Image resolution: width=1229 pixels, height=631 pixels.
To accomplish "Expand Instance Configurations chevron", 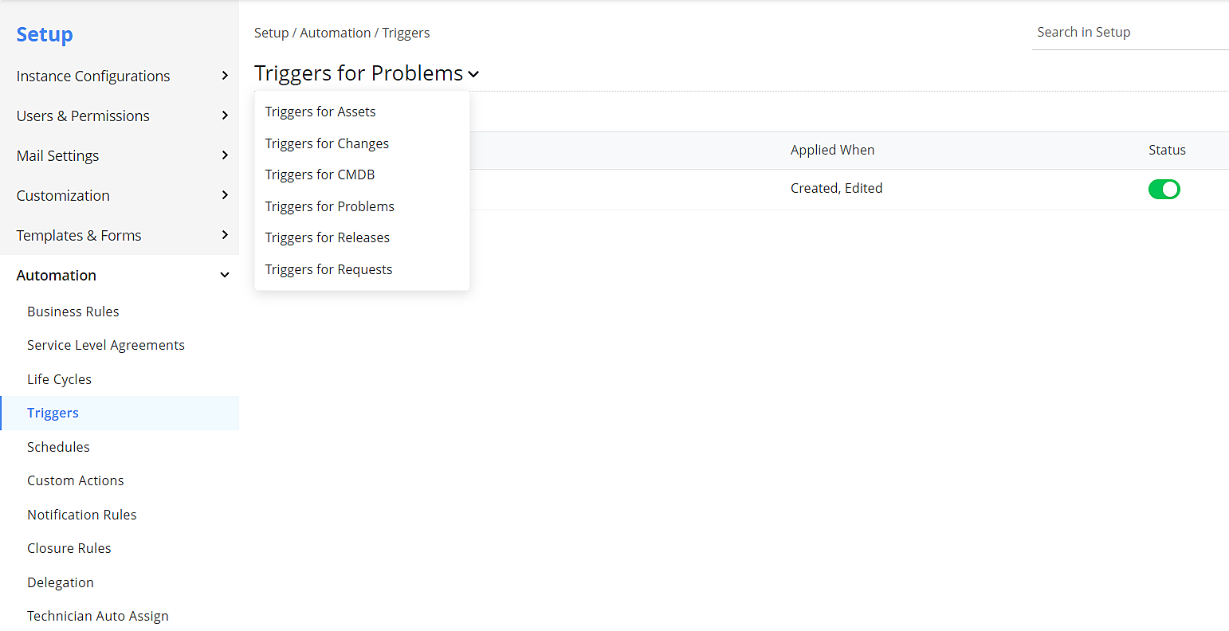I will (225, 76).
